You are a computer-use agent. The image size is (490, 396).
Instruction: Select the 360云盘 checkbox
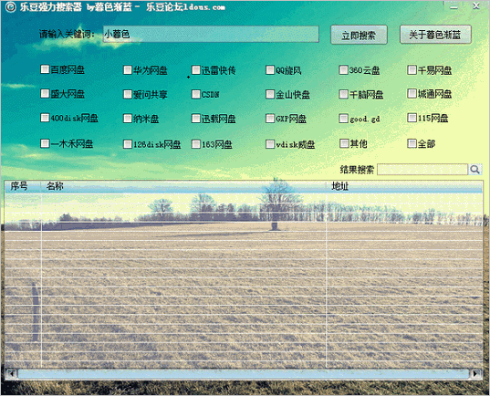[x=344, y=69]
